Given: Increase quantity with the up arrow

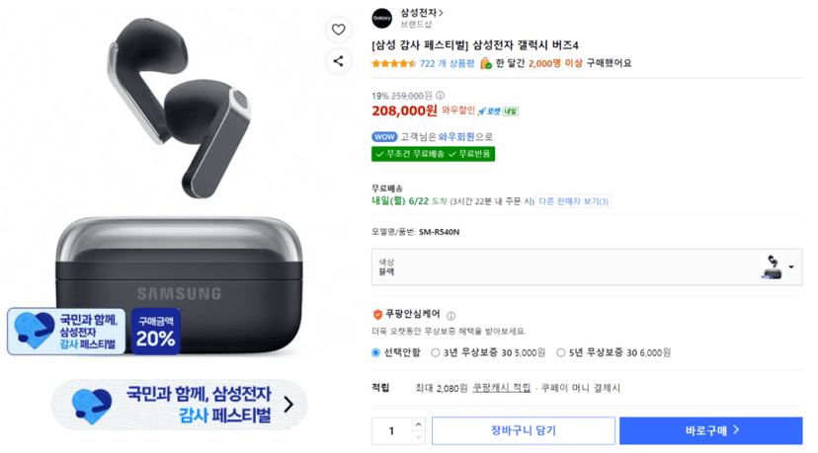Looking at the screenshot, I should tap(418, 424).
